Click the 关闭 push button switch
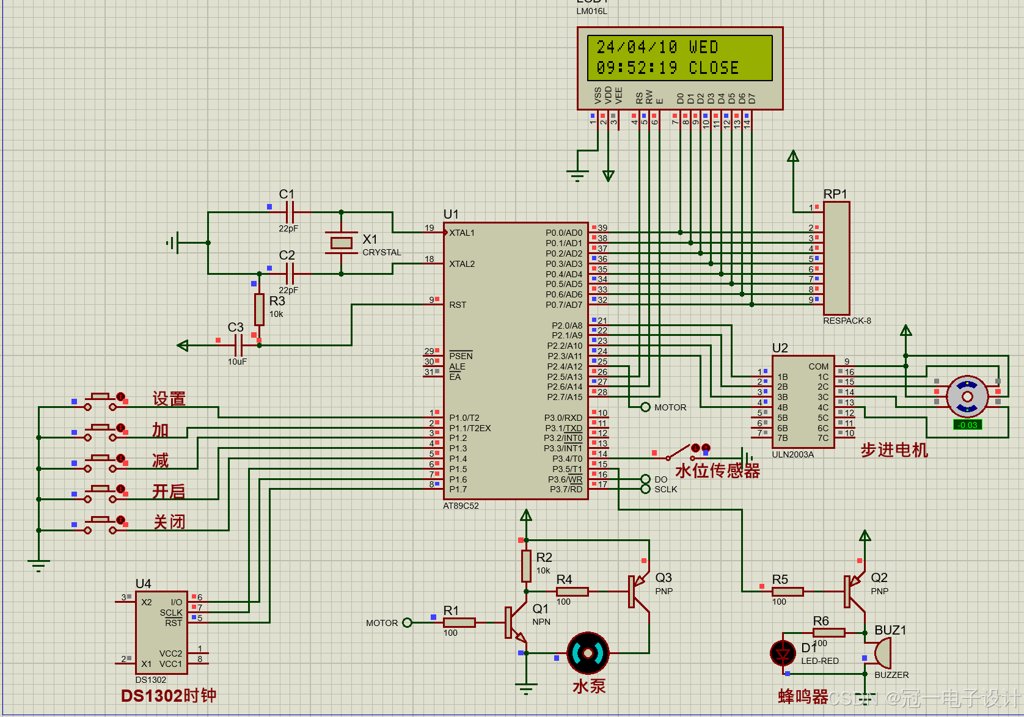The width and height of the screenshot is (1024, 717). click(100, 525)
